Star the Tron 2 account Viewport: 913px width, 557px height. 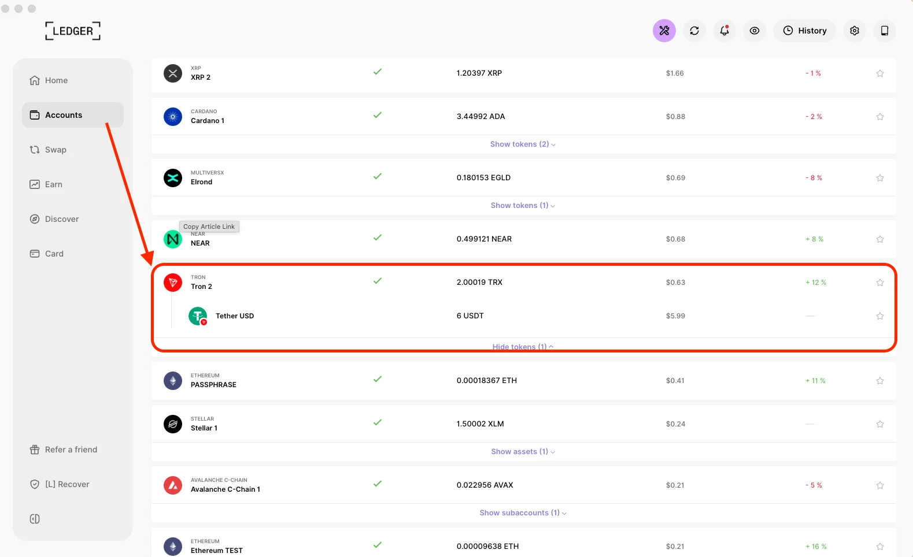[x=880, y=283]
